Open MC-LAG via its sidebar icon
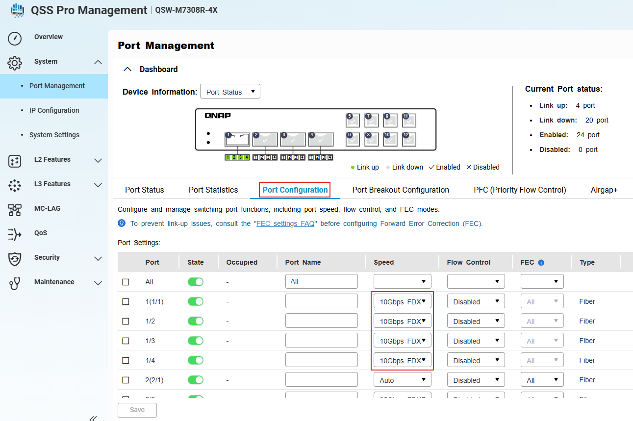The height and width of the screenshot is (421, 633). point(15,209)
